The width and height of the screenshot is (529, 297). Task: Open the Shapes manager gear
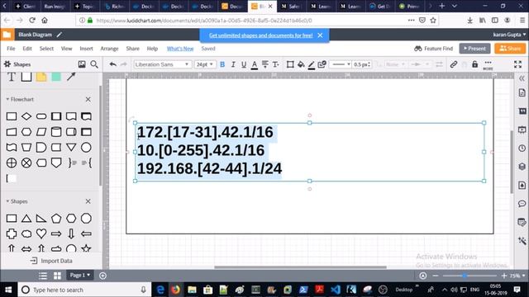[7, 64]
